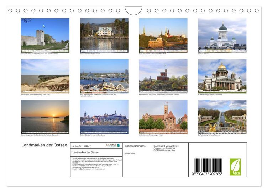Viewport: 267px width, 192px height.
Task: Click the caption 'Weltkulturerbe Marienburg in Polen'
Action: click(x=151, y=135)
